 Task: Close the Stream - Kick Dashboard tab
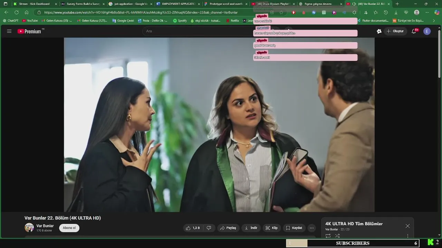[x=56, y=4]
